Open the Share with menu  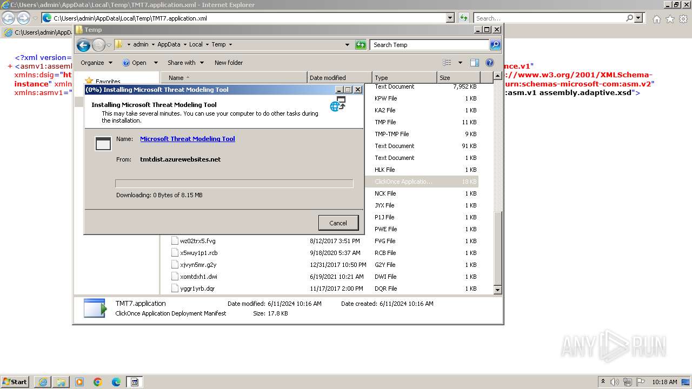click(x=185, y=63)
